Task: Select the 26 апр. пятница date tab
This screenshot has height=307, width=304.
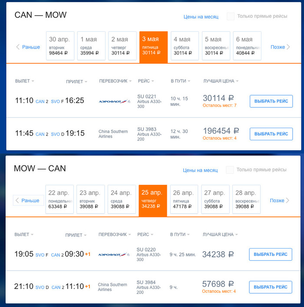Action: tap(184, 199)
